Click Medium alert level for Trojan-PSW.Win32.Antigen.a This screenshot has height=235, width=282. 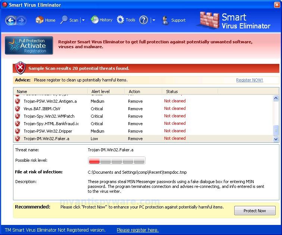coord(97,101)
